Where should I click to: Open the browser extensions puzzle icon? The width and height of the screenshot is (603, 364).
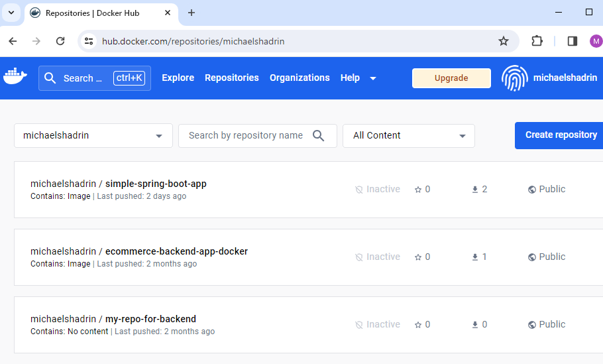(x=537, y=41)
